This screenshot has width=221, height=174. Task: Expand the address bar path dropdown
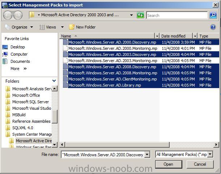click(131, 15)
